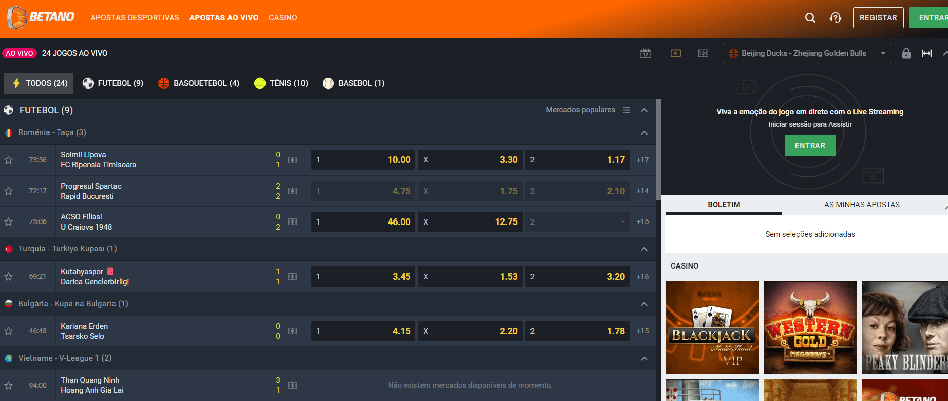Screen dimensions: 948x401
Task: Favorite the Than Quang Ninh match star
Action: click(9, 385)
